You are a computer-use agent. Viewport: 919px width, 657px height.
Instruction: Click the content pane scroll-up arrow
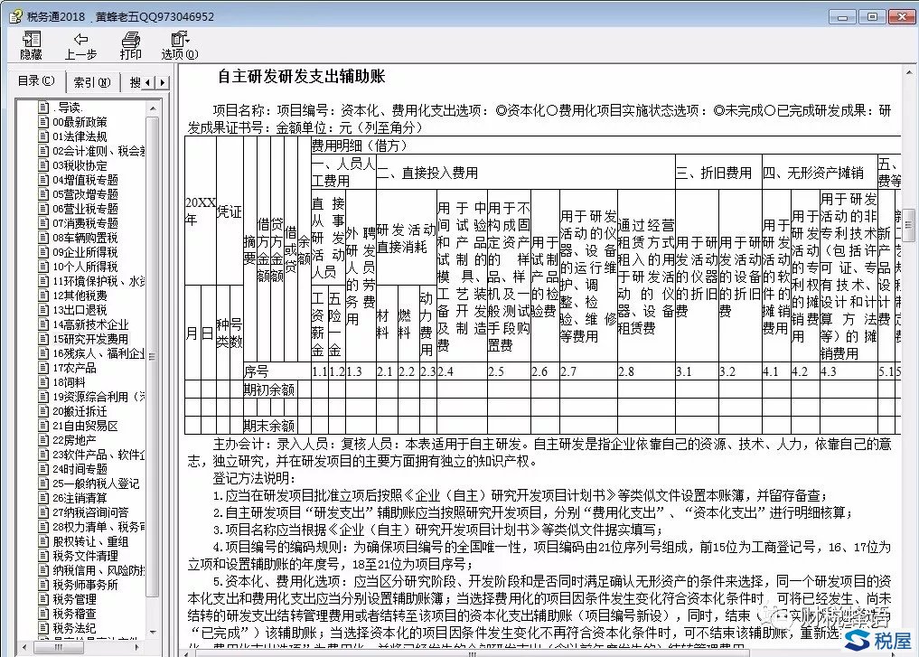[x=910, y=73]
